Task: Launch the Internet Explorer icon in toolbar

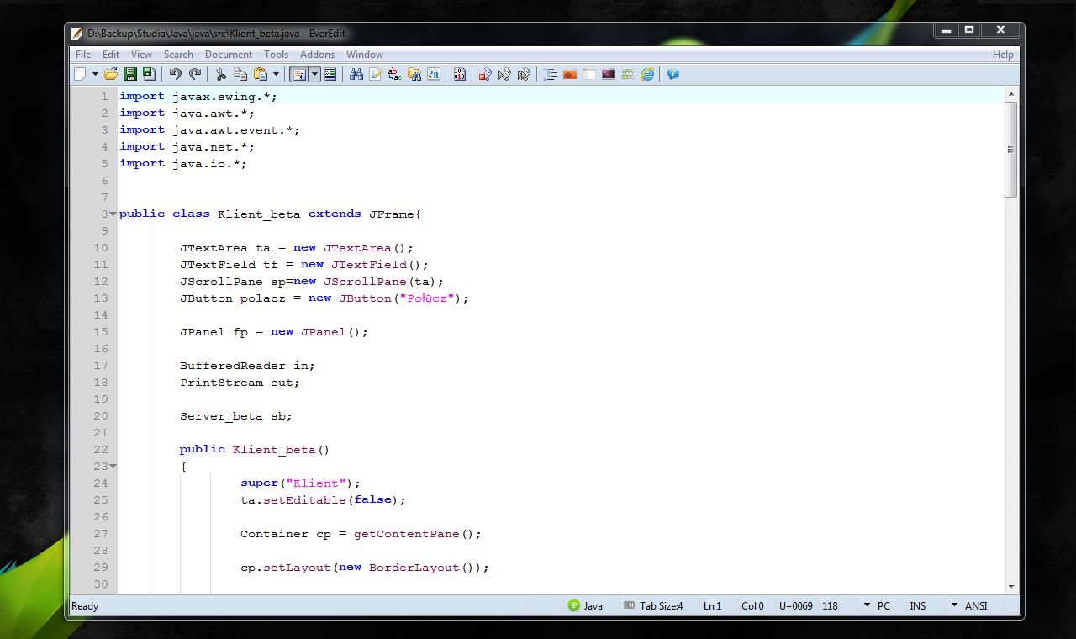Action: tap(647, 74)
